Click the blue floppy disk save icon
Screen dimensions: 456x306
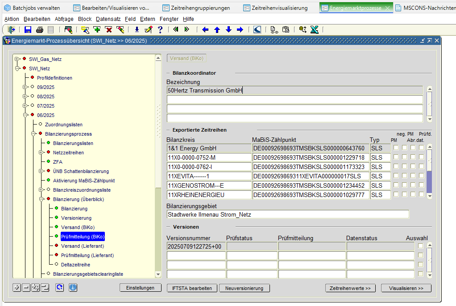[28, 30]
